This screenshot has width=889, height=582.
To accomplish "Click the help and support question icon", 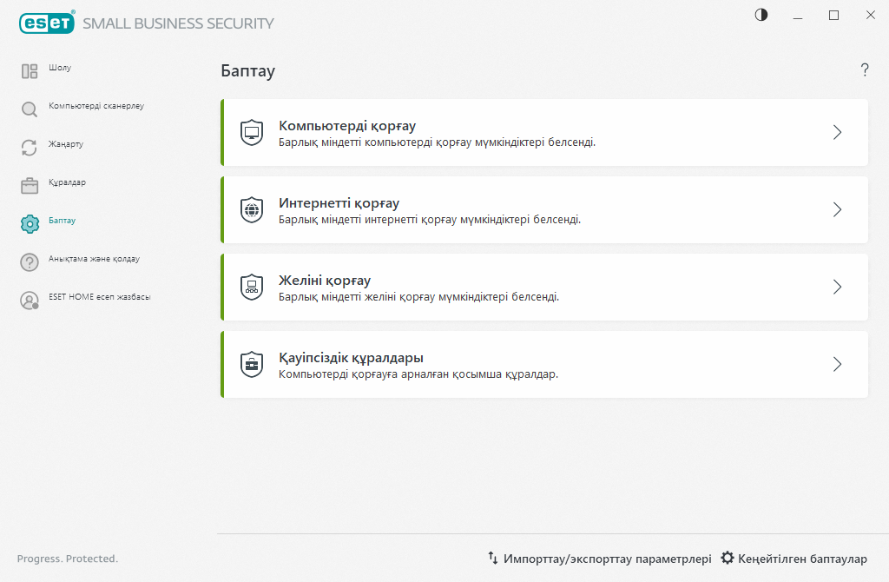I will tap(30, 262).
